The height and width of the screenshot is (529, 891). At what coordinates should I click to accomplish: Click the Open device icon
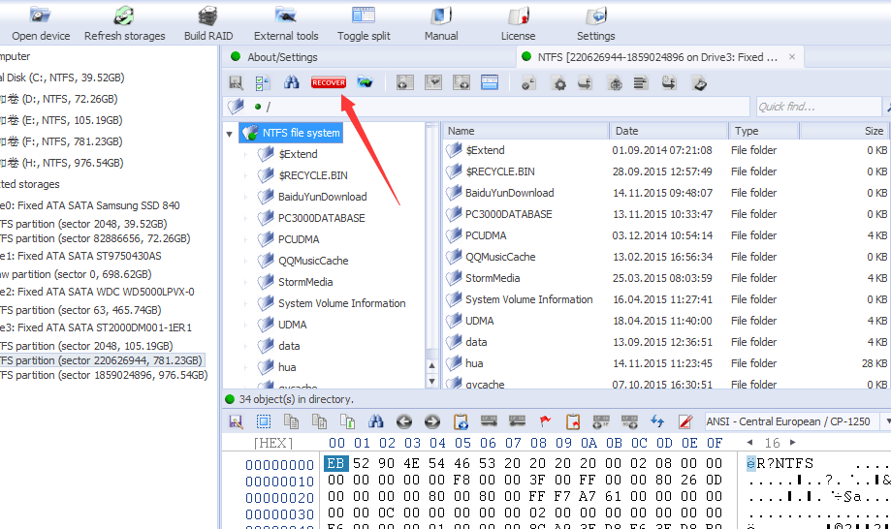[41, 23]
